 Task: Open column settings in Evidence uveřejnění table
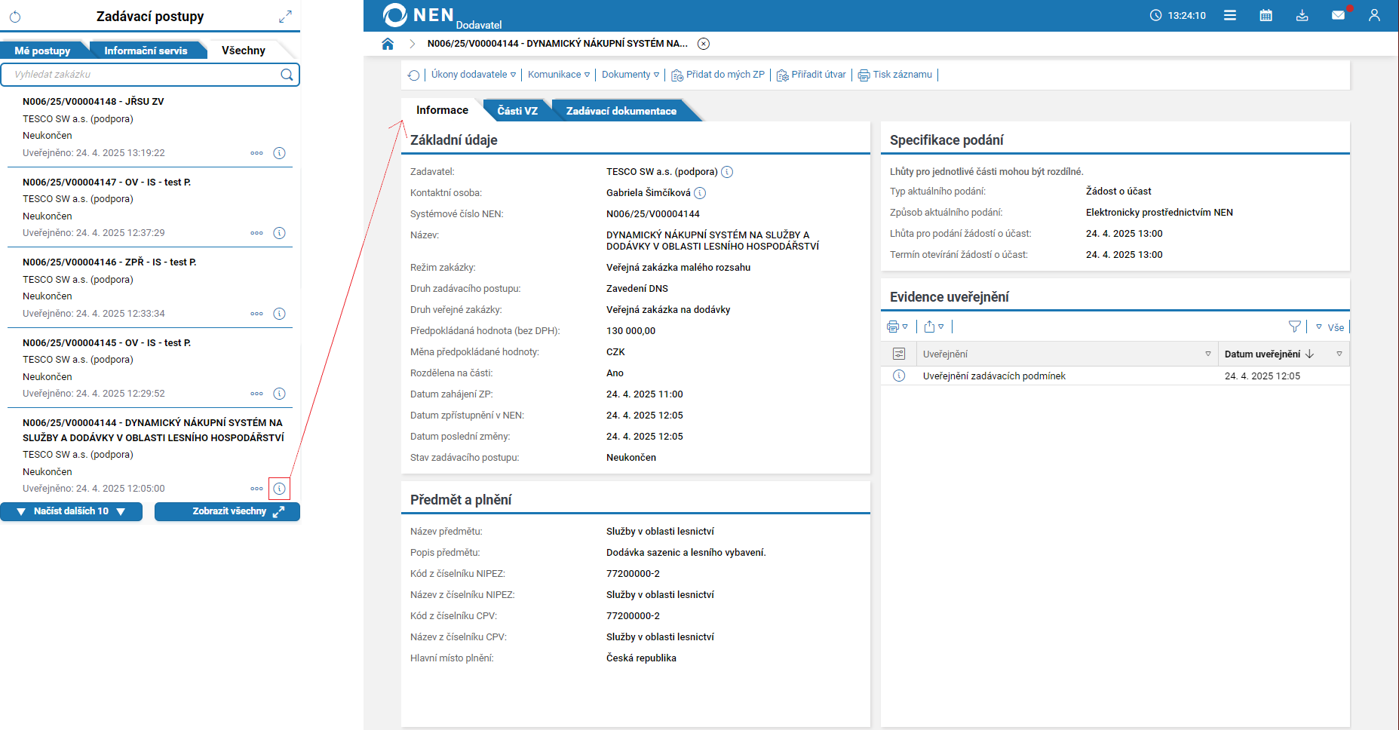[899, 354]
